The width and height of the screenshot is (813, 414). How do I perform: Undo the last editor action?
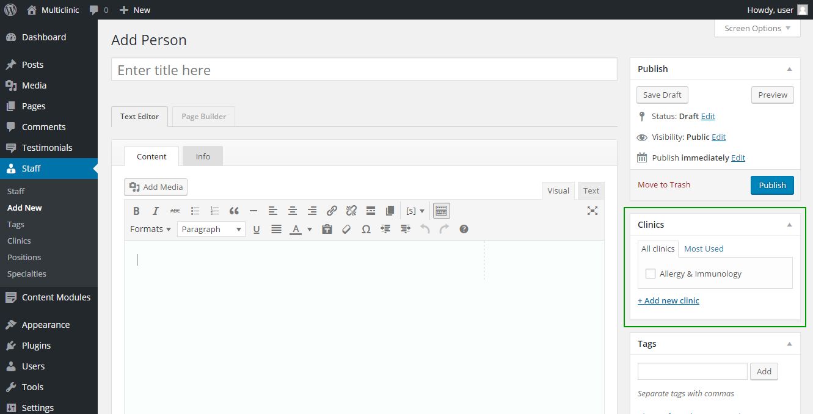tap(425, 229)
